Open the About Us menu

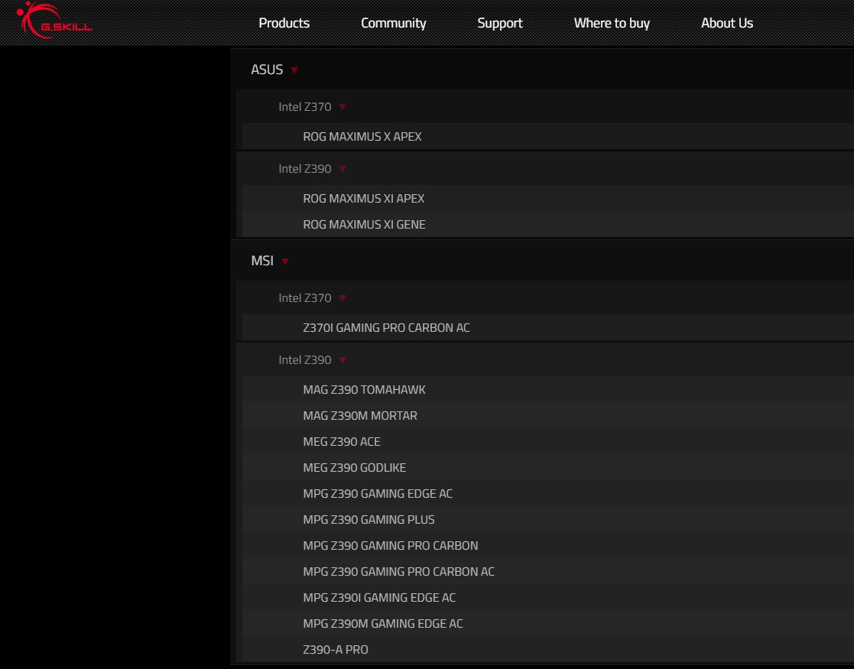[x=726, y=23]
